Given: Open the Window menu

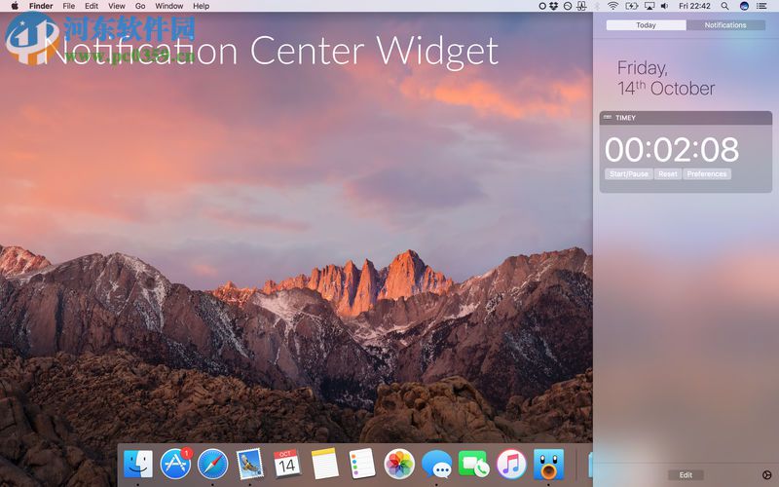Looking at the screenshot, I should pyautogui.click(x=168, y=6).
